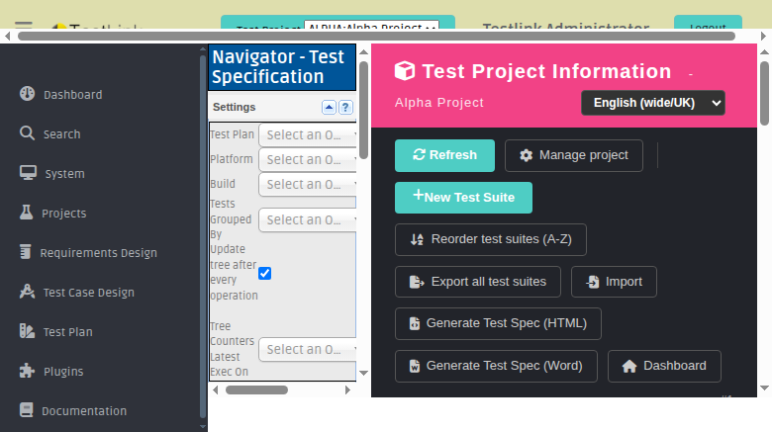This screenshot has height=432, width=772.
Task: Click the puzzle piece Plugins icon
Action: [x=27, y=371]
